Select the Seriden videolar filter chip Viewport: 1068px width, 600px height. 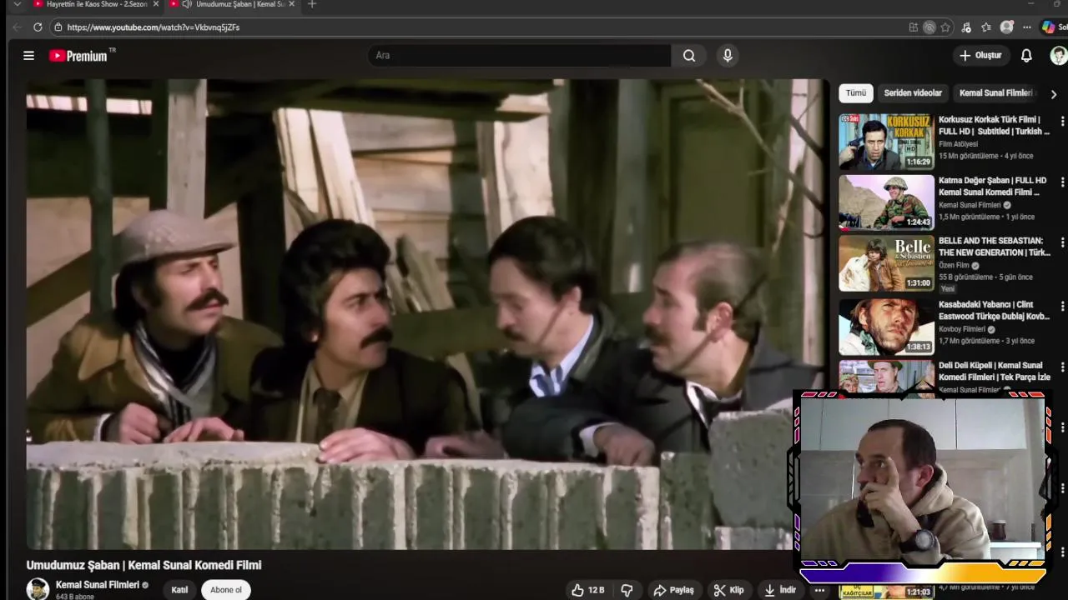point(913,93)
